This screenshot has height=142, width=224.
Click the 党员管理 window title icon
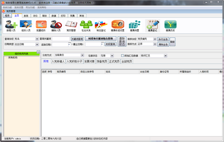pyautogui.click(x=3, y=11)
